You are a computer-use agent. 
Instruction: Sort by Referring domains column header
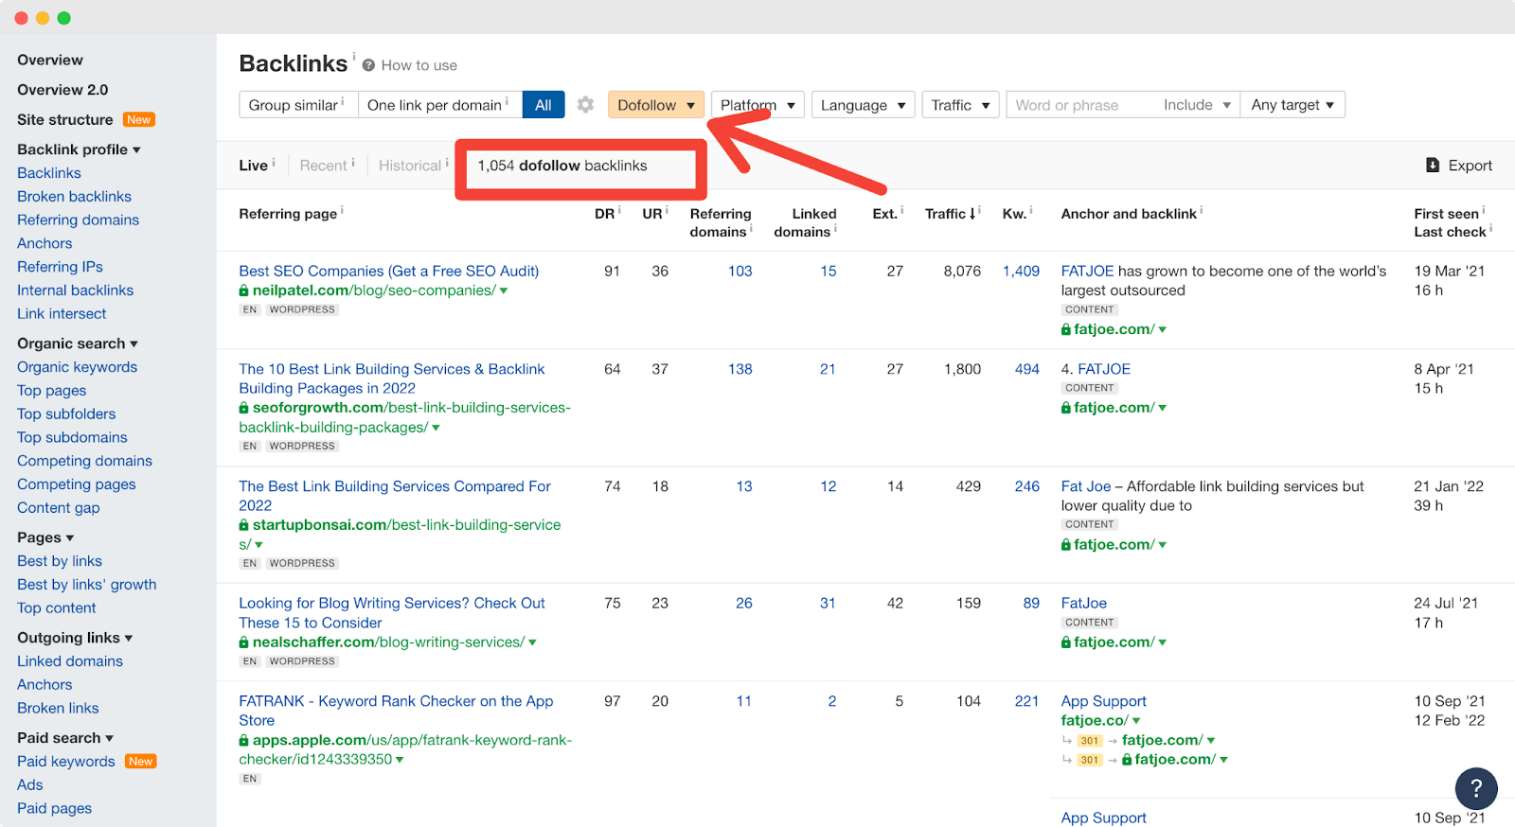coord(721,223)
